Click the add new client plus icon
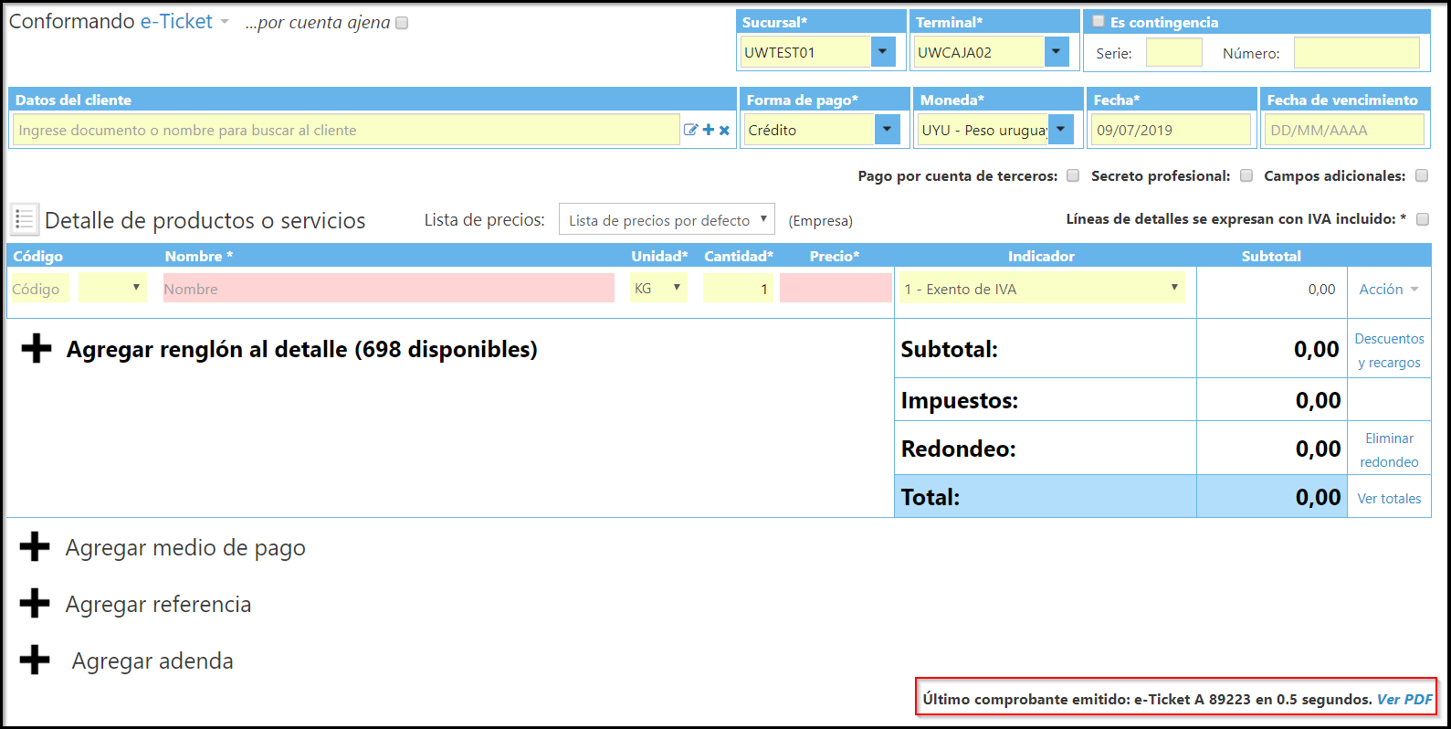1451x729 pixels. coord(708,130)
